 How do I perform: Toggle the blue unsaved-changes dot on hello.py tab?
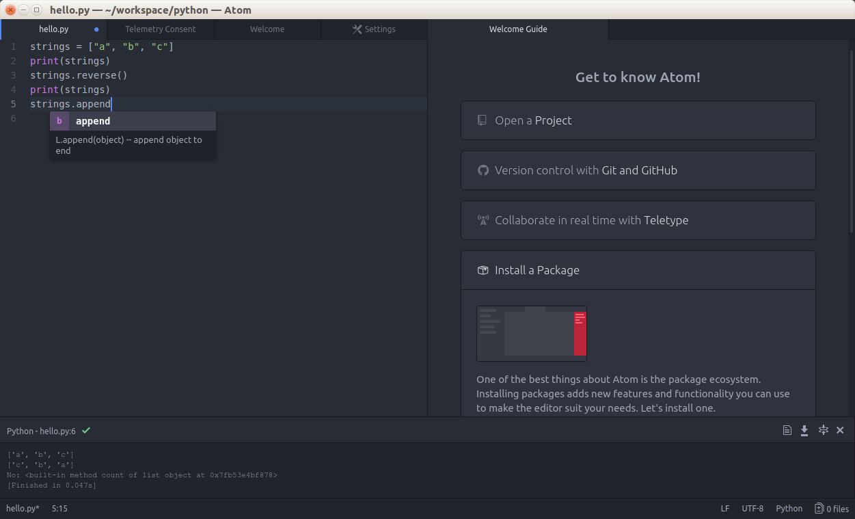point(96,30)
